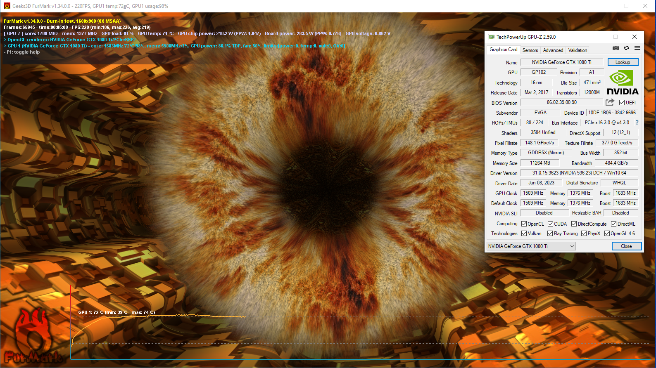The width and height of the screenshot is (656, 368).
Task: Toggle the UEFI checkbox
Action: click(x=622, y=103)
